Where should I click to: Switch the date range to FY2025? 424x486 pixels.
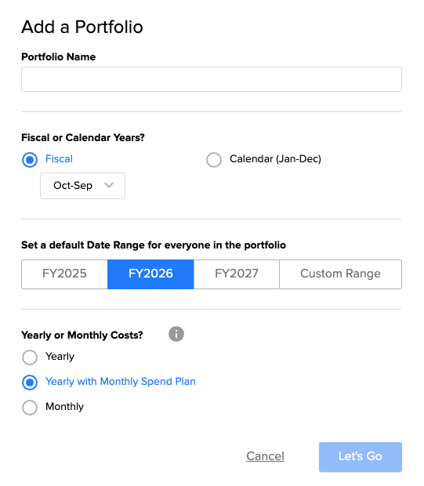point(64,274)
